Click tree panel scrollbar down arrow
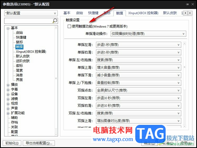The height and width of the screenshot is (148, 197). click(x=56, y=134)
